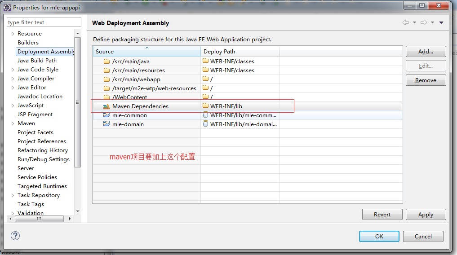This screenshot has height=255, width=457.
Task: Click the mle-domain jar deploy icon
Action: click(205, 124)
